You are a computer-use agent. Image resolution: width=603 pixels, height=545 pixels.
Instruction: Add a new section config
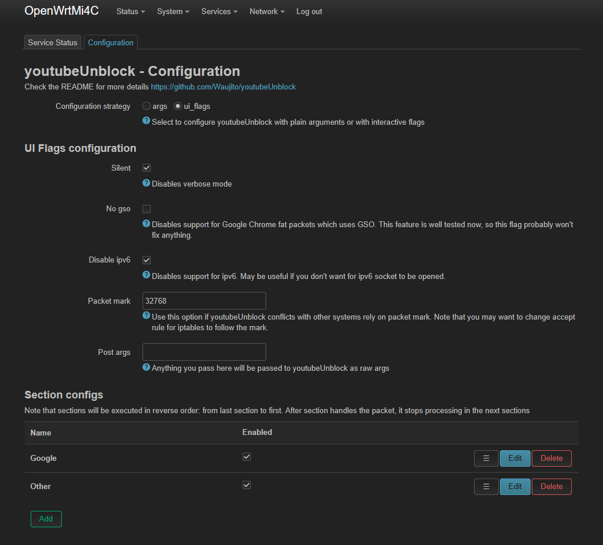[46, 519]
